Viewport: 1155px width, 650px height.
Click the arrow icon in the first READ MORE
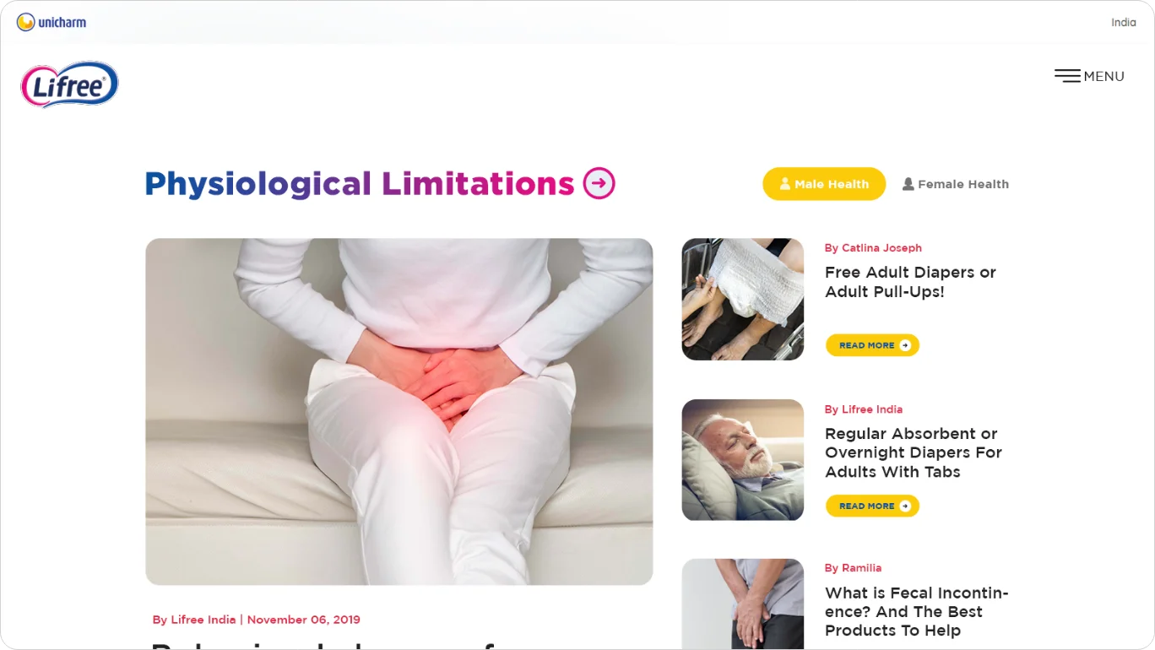pos(905,345)
